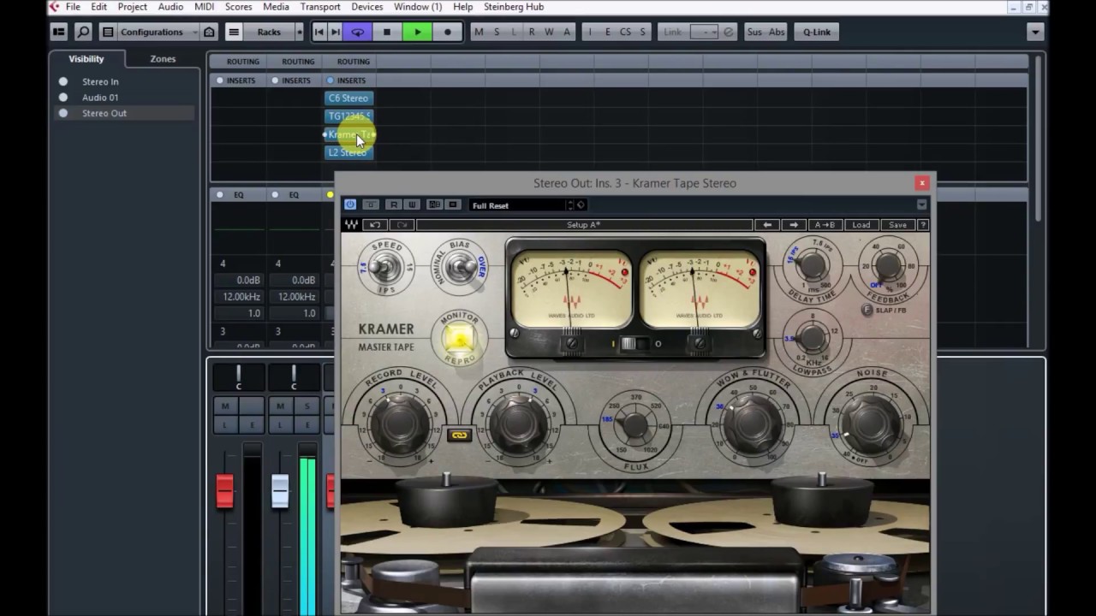Click the Go to project start transport button
This screenshot has width=1096, height=616.
point(319,32)
